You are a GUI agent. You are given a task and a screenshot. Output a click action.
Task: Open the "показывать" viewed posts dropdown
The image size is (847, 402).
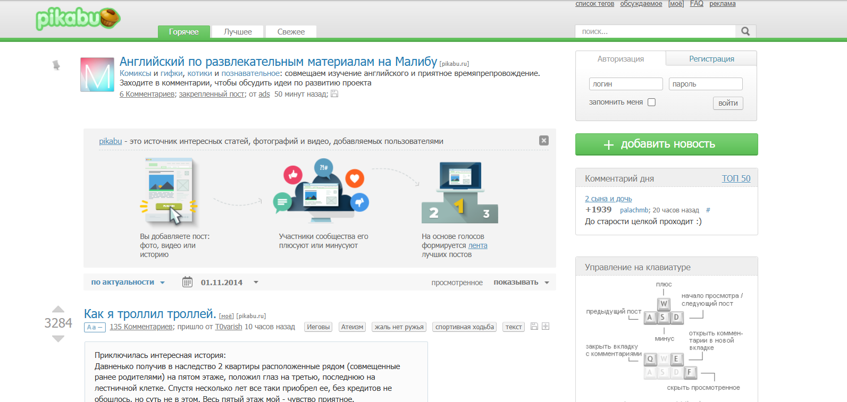[x=521, y=283]
